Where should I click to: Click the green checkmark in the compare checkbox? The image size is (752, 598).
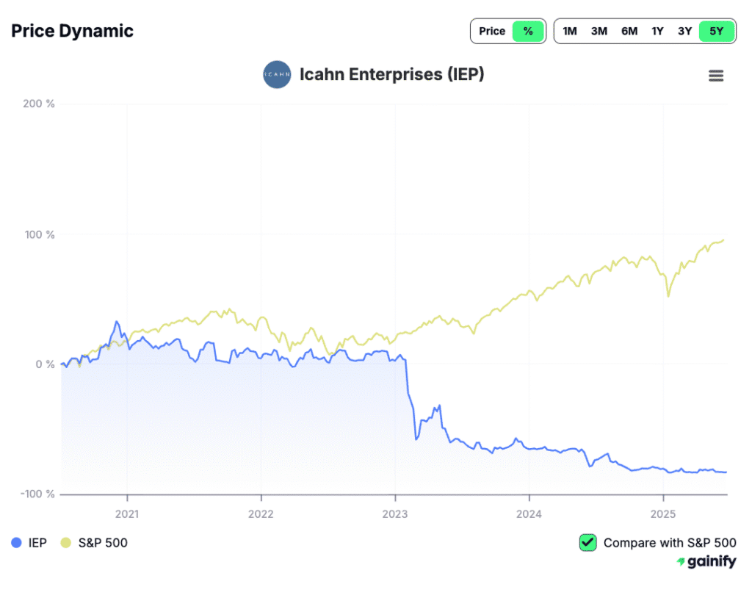(x=587, y=543)
